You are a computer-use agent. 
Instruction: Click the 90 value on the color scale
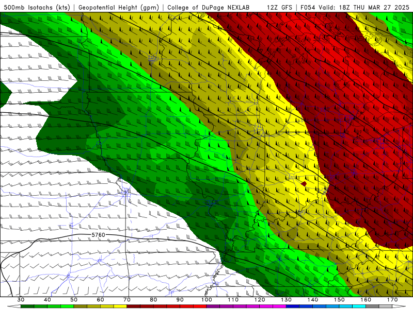[x=180, y=300]
